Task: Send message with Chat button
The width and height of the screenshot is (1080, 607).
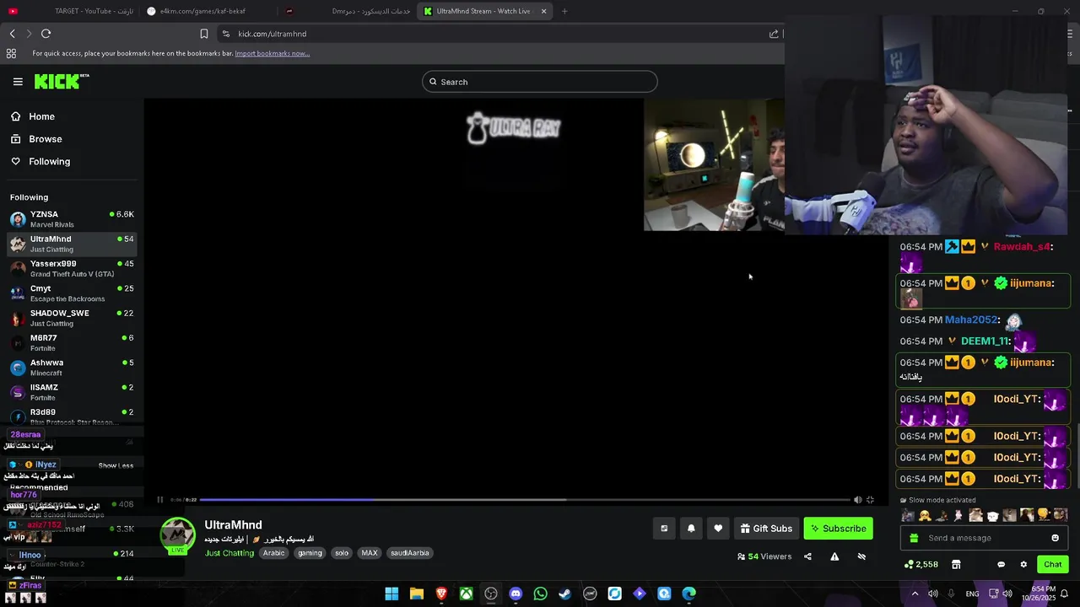Action: point(1052,564)
